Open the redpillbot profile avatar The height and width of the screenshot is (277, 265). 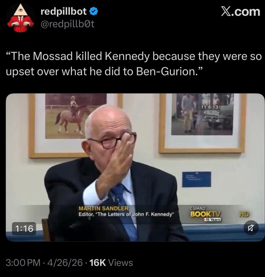21,18
